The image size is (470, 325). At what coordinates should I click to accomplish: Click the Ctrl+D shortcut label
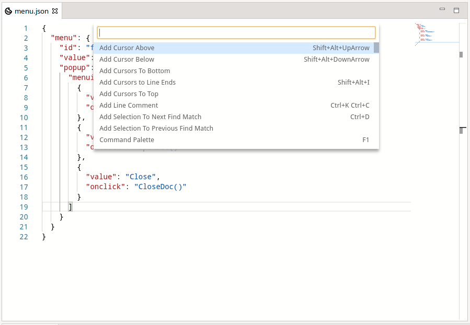click(360, 117)
